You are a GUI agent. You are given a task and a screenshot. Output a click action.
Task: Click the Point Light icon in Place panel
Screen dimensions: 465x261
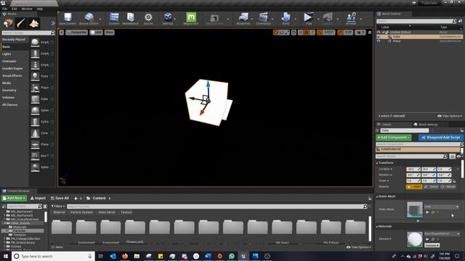click(x=36, y=76)
